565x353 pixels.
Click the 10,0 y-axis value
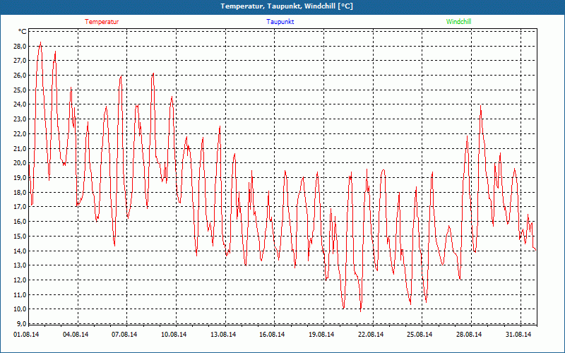point(20,309)
